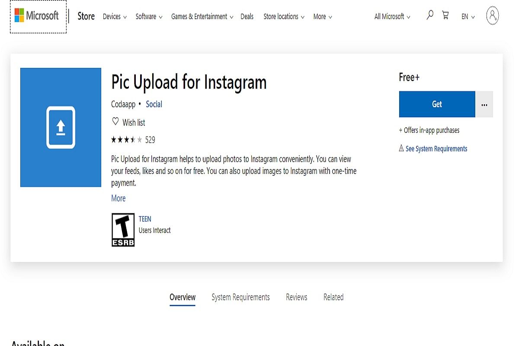Click the See System Requirements link
Image resolution: width=519 pixels, height=346 pixels.
(436, 148)
